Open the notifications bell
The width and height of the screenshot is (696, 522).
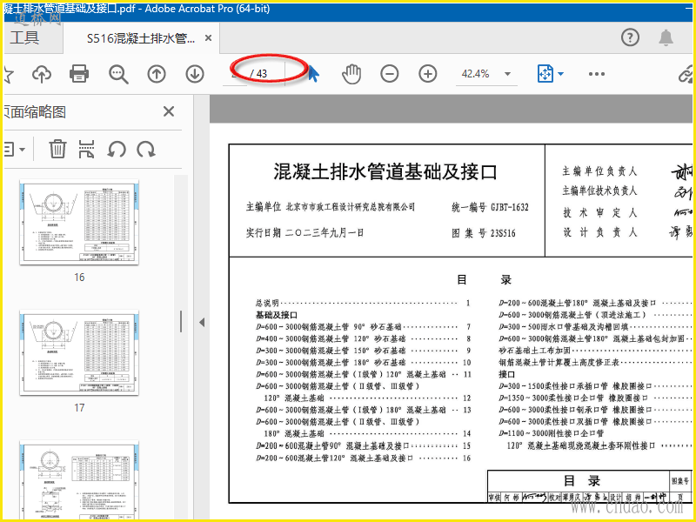(x=666, y=38)
